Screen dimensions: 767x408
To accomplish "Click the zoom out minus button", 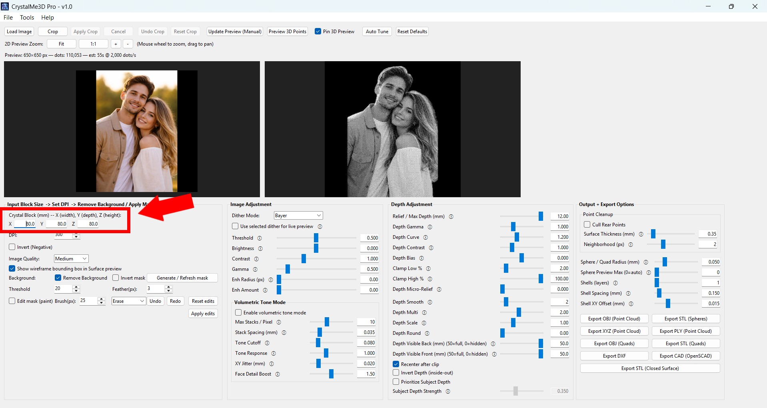I will (128, 44).
